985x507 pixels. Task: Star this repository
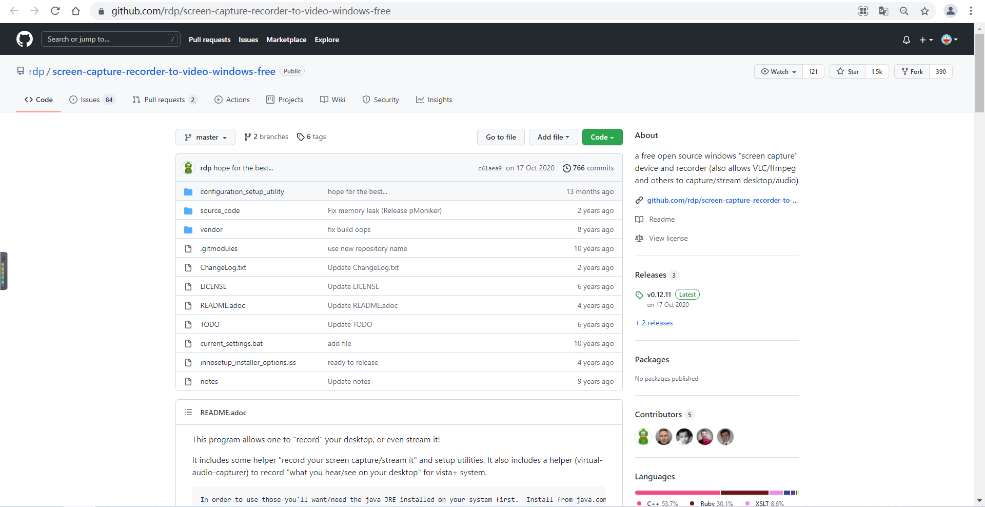848,71
